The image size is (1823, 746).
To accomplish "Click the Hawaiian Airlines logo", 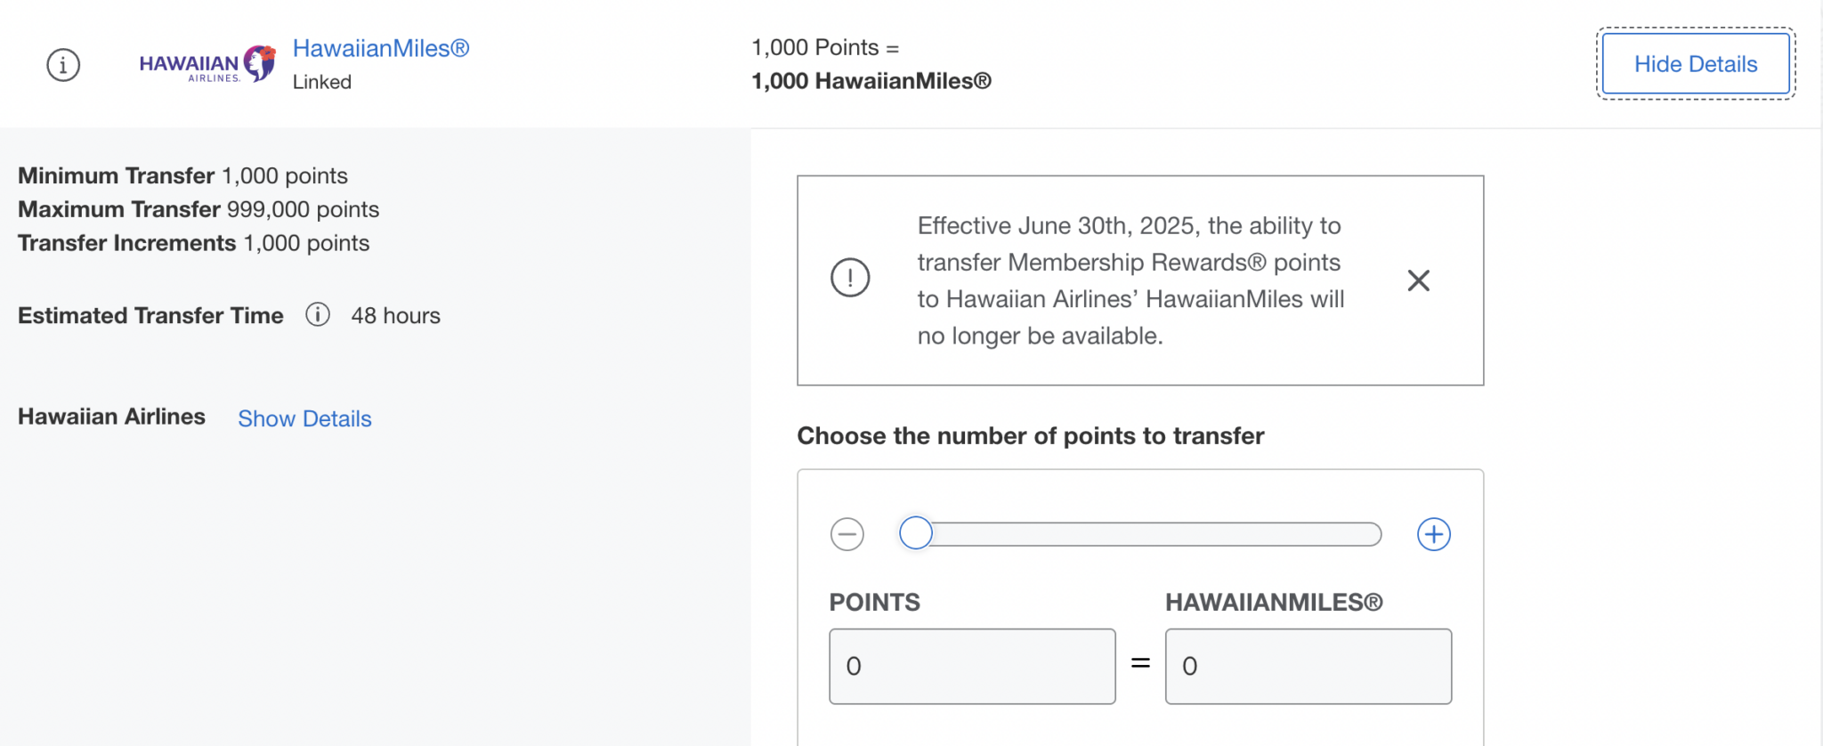I will (207, 64).
